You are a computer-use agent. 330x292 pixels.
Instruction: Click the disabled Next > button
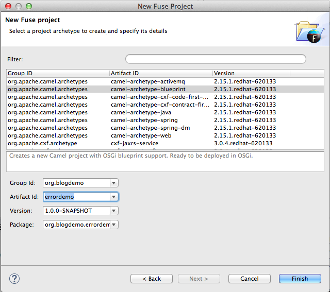pos(199,279)
